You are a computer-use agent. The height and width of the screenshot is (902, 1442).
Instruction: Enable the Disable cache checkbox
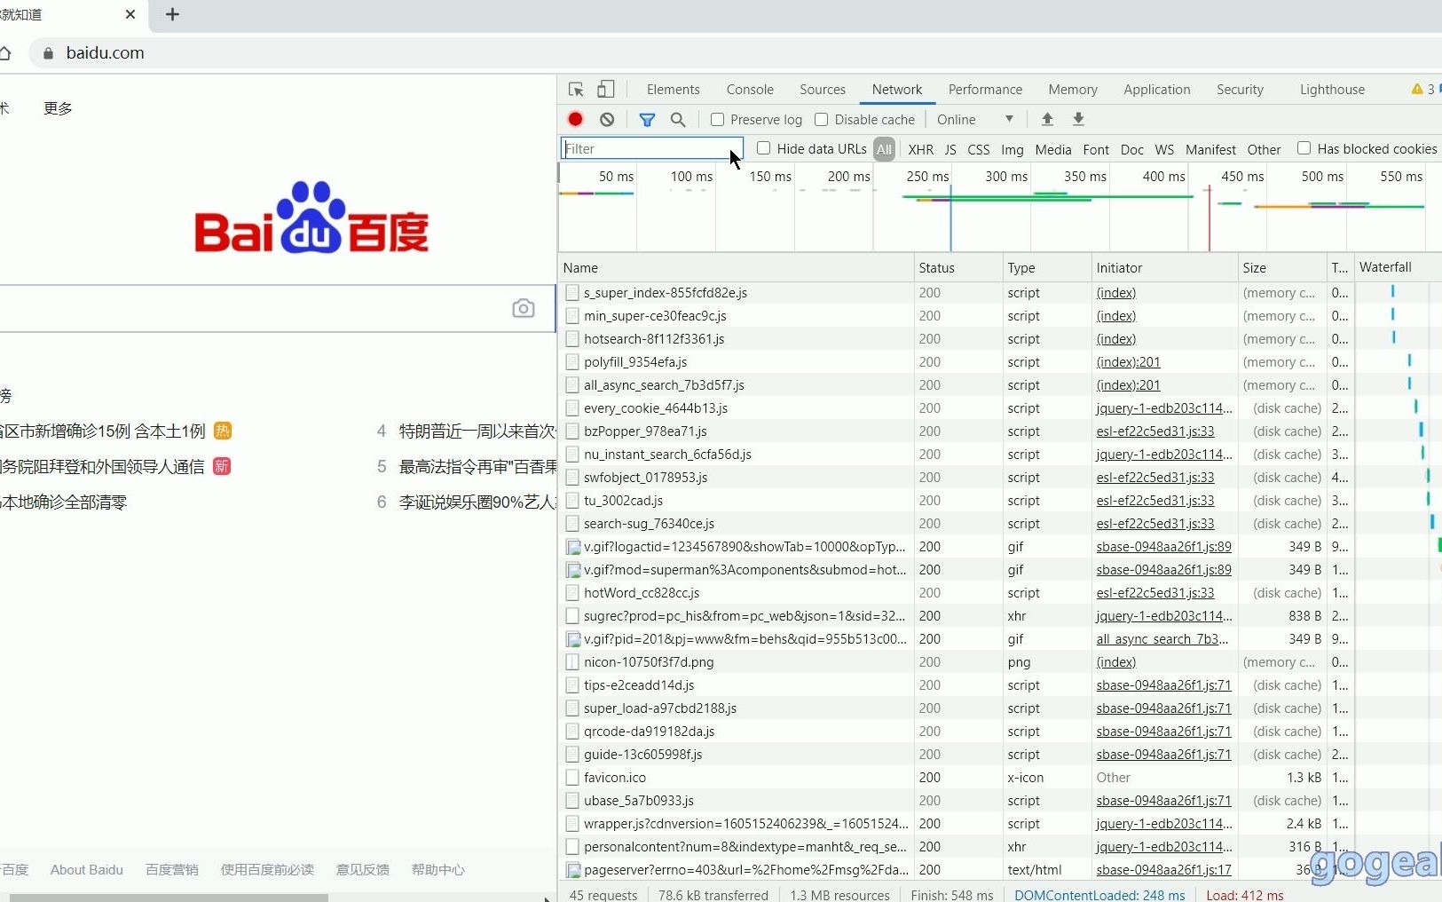point(822,119)
